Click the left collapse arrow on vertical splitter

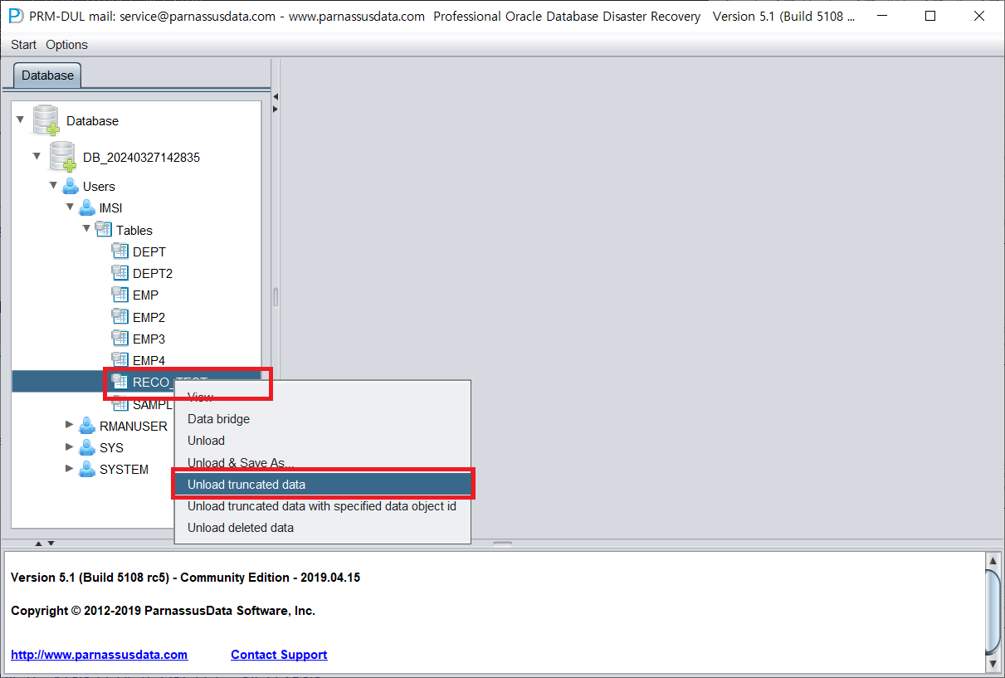tap(276, 97)
